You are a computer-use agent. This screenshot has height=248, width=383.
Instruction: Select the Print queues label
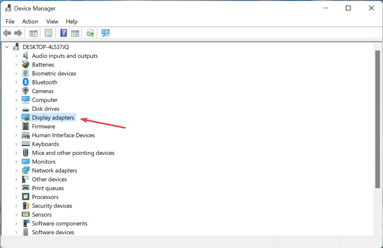tap(48, 188)
